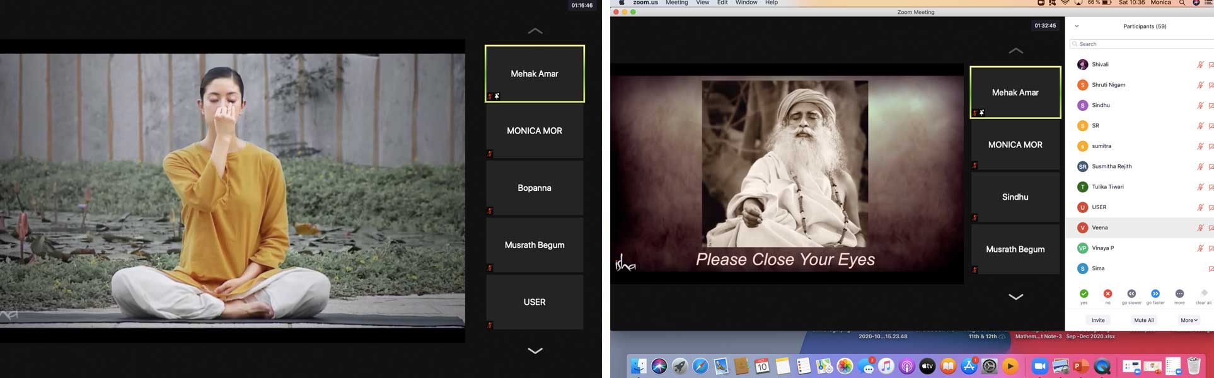Click the Search participants field
The width and height of the screenshot is (1214, 378).
1142,44
